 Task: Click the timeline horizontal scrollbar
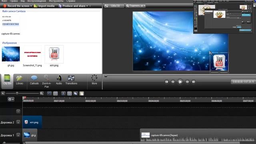point(132,143)
